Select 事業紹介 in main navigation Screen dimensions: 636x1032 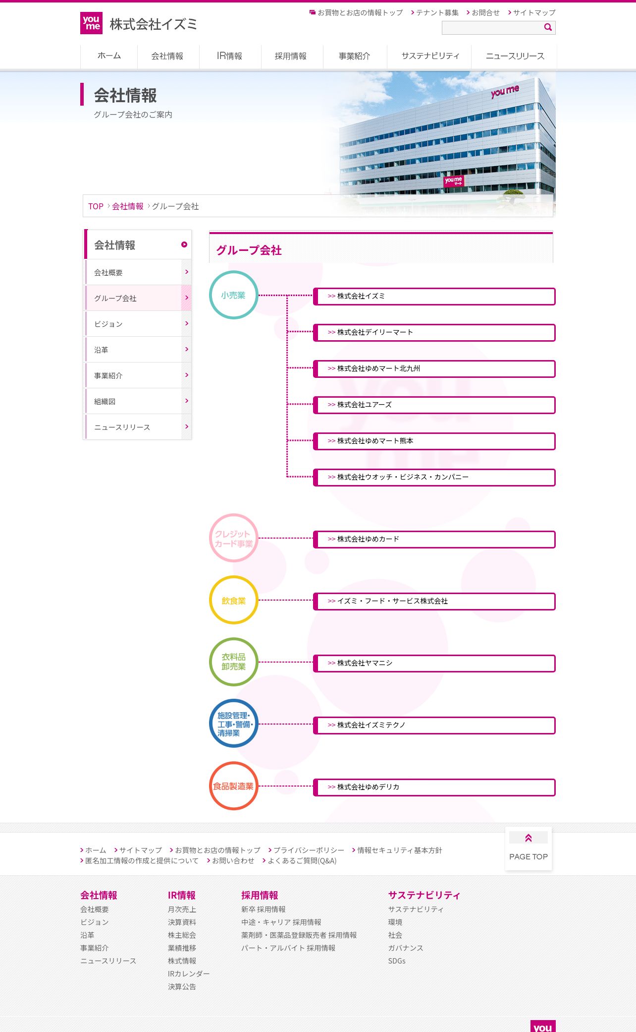(354, 56)
